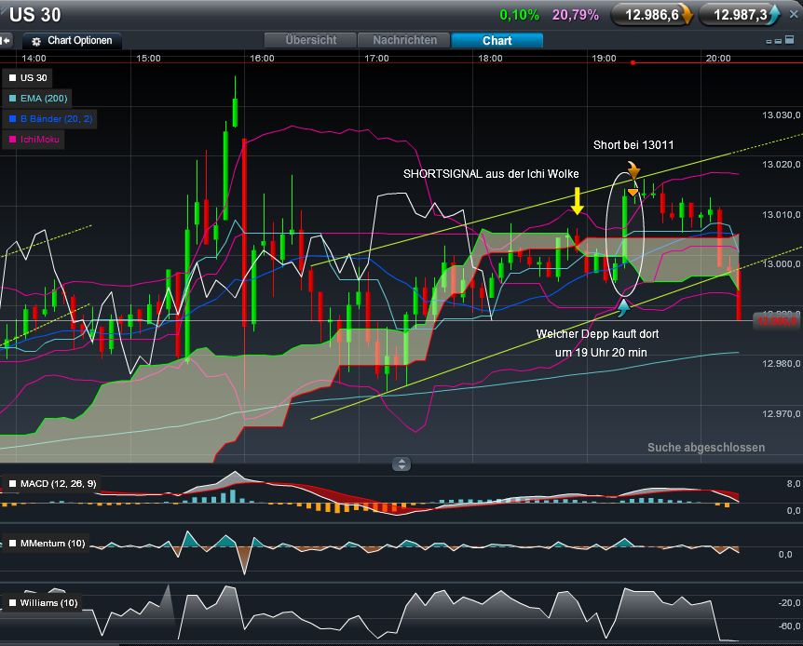Toggle the US 30 series legend entry
803x646 pixels.
pyautogui.click(x=28, y=78)
